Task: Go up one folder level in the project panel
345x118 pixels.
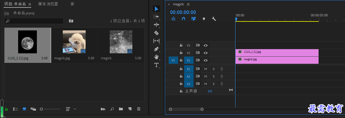Action: click(7, 13)
